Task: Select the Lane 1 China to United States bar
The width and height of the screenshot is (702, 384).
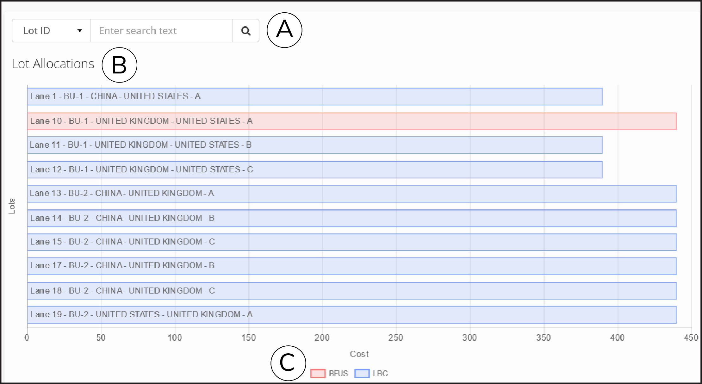Action: (315, 96)
